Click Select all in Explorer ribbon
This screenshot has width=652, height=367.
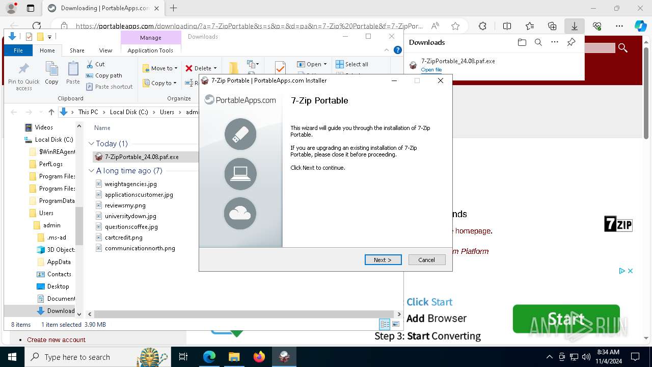tap(352, 64)
